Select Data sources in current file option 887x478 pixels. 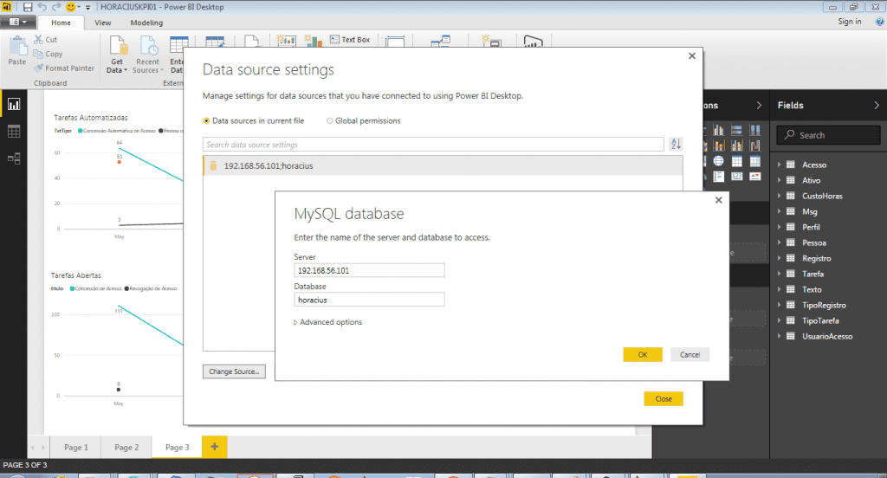[x=254, y=121]
